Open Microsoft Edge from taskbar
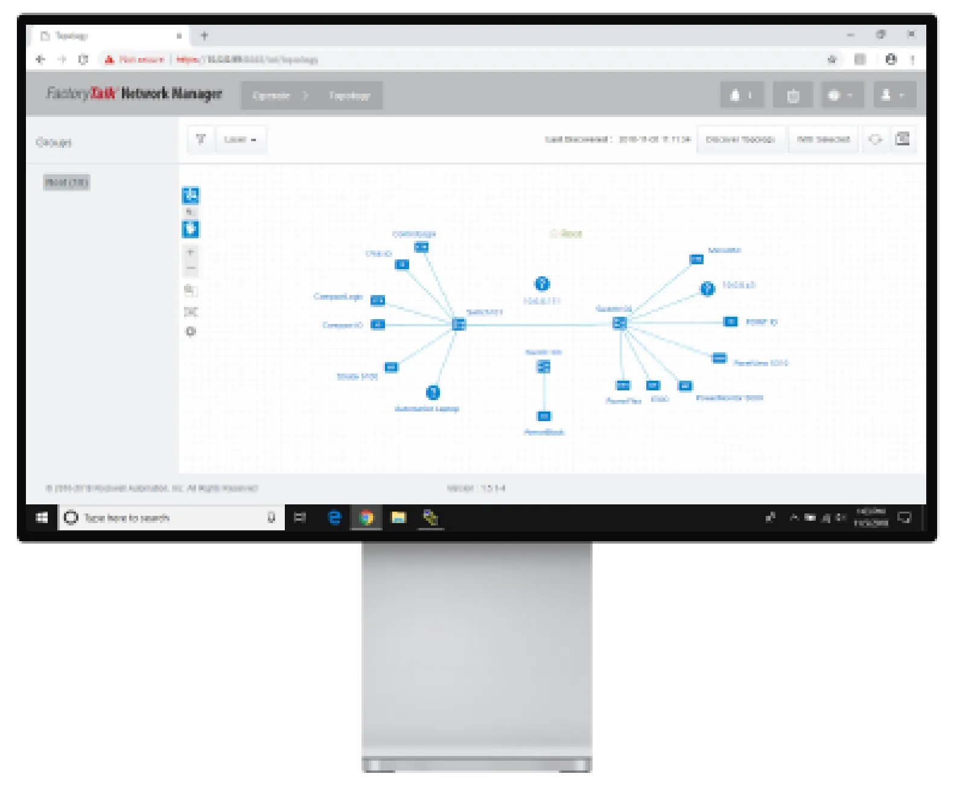This screenshot has width=954, height=797. pyautogui.click(x=334, y=518)
